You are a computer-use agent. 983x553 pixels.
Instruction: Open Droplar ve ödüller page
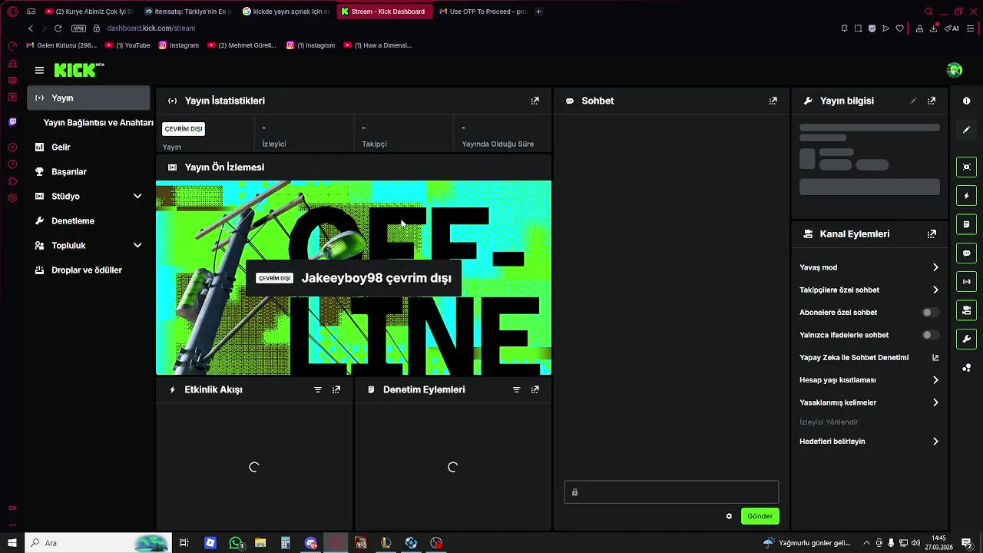coord(88,270)
